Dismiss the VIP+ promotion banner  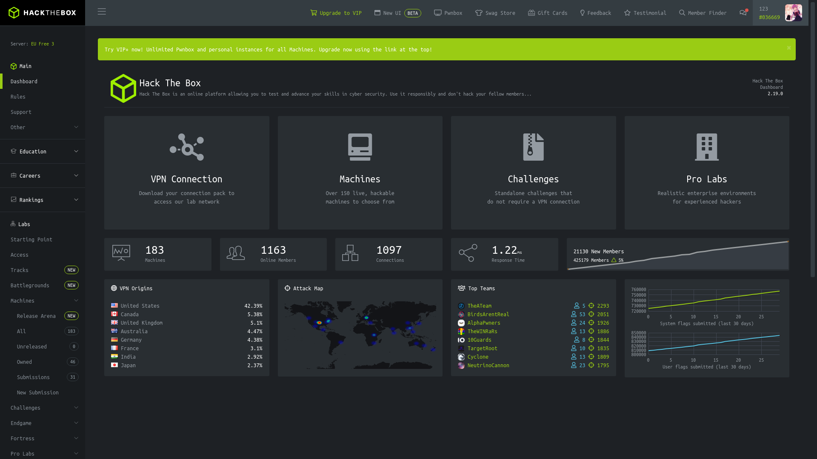tap(788, 48)
